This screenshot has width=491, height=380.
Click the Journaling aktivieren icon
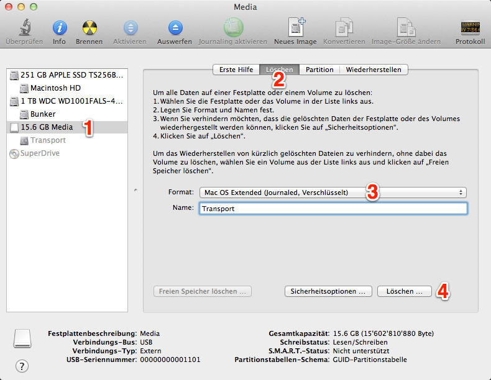coord(233,27)
